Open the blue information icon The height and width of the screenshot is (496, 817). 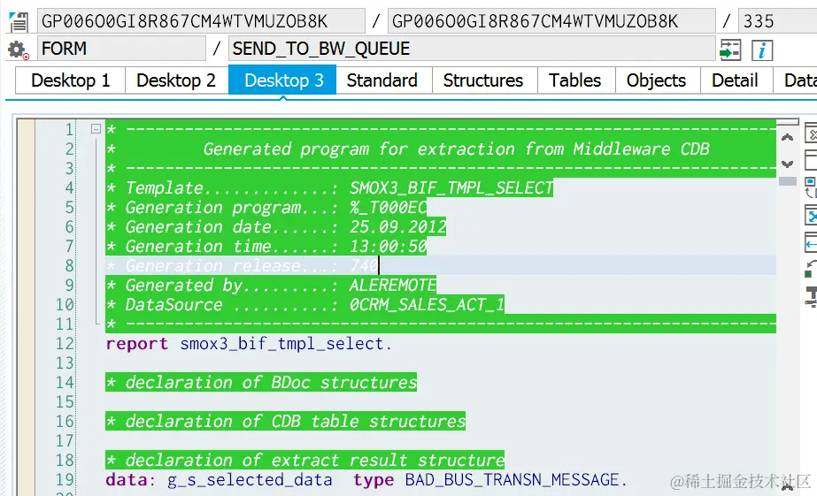coord(762,50)
